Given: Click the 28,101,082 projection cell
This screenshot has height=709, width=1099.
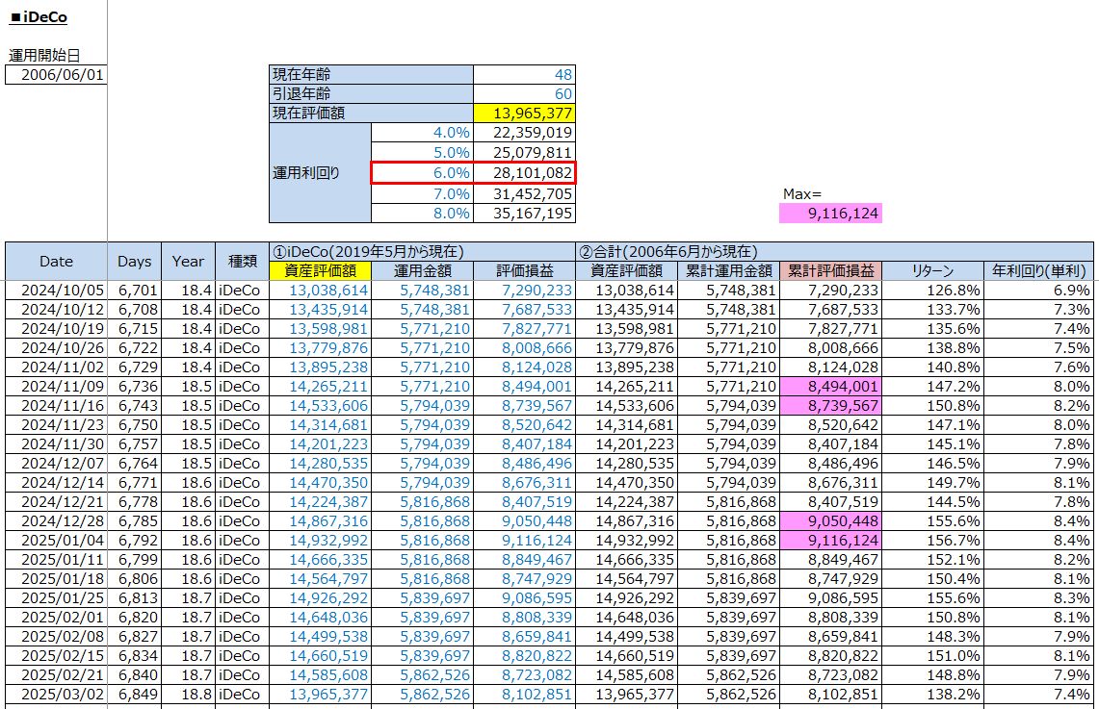Looking at the screenshot, I should [525, 173].
